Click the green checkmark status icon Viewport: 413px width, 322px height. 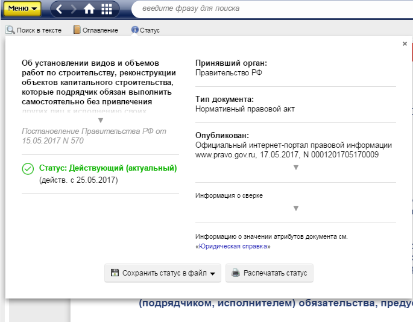tap(28, 169)
